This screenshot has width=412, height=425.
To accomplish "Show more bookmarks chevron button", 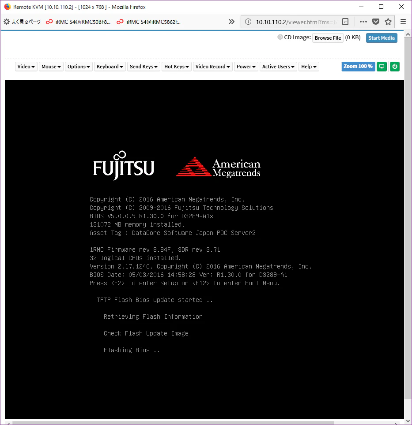I will pyautogui.click(x=231, y=22).
